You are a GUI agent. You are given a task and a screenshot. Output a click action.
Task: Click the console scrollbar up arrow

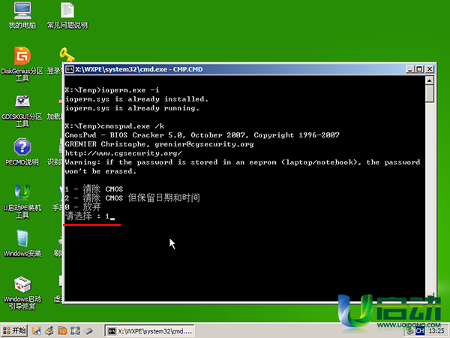[x=429, y=81]
